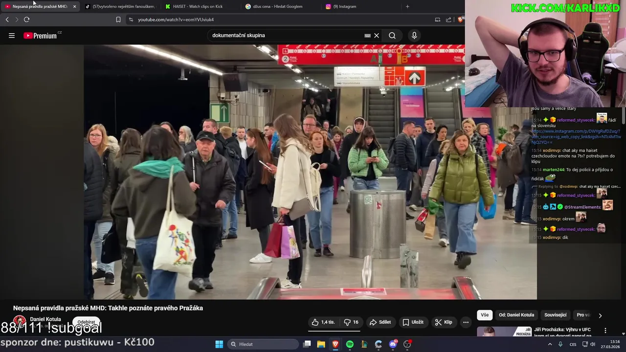Show hidden system tray icons
The image size is (626, 352).
pos(550,344)
